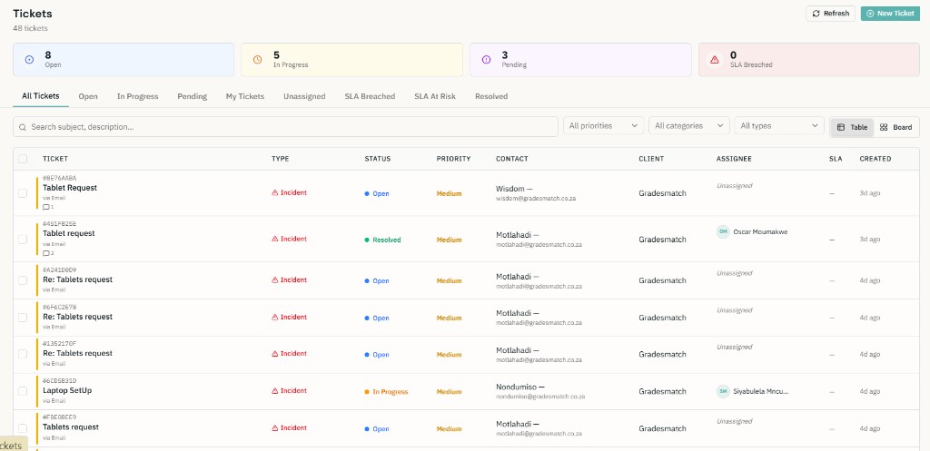The height and width of the screenshot is (451, 930).
Task: Select checkbox for Tablet request ticket #491F826E
Action: [23, 240]
